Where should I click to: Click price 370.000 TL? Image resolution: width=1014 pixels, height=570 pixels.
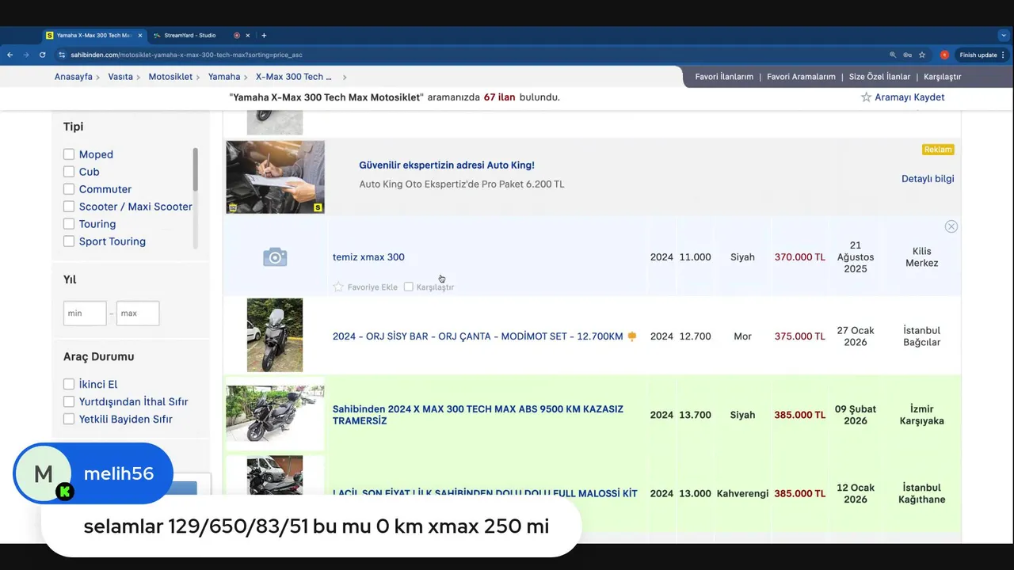[799, 257]
